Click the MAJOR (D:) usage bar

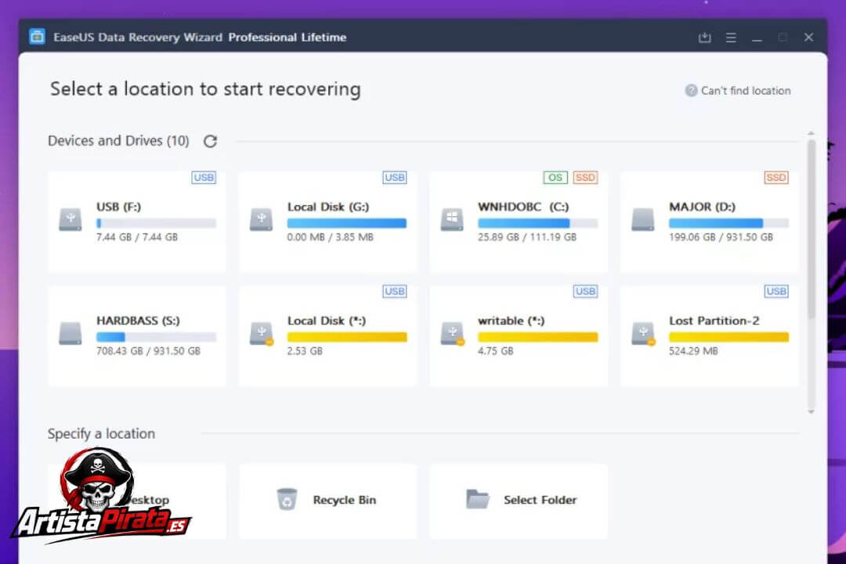[x=729, y=223]
